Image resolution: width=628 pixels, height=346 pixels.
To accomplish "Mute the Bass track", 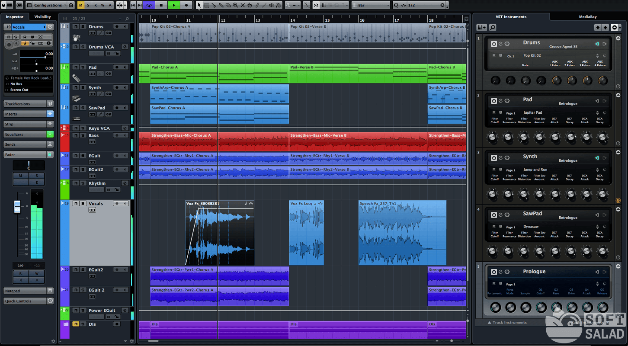I will coord(76,135).
